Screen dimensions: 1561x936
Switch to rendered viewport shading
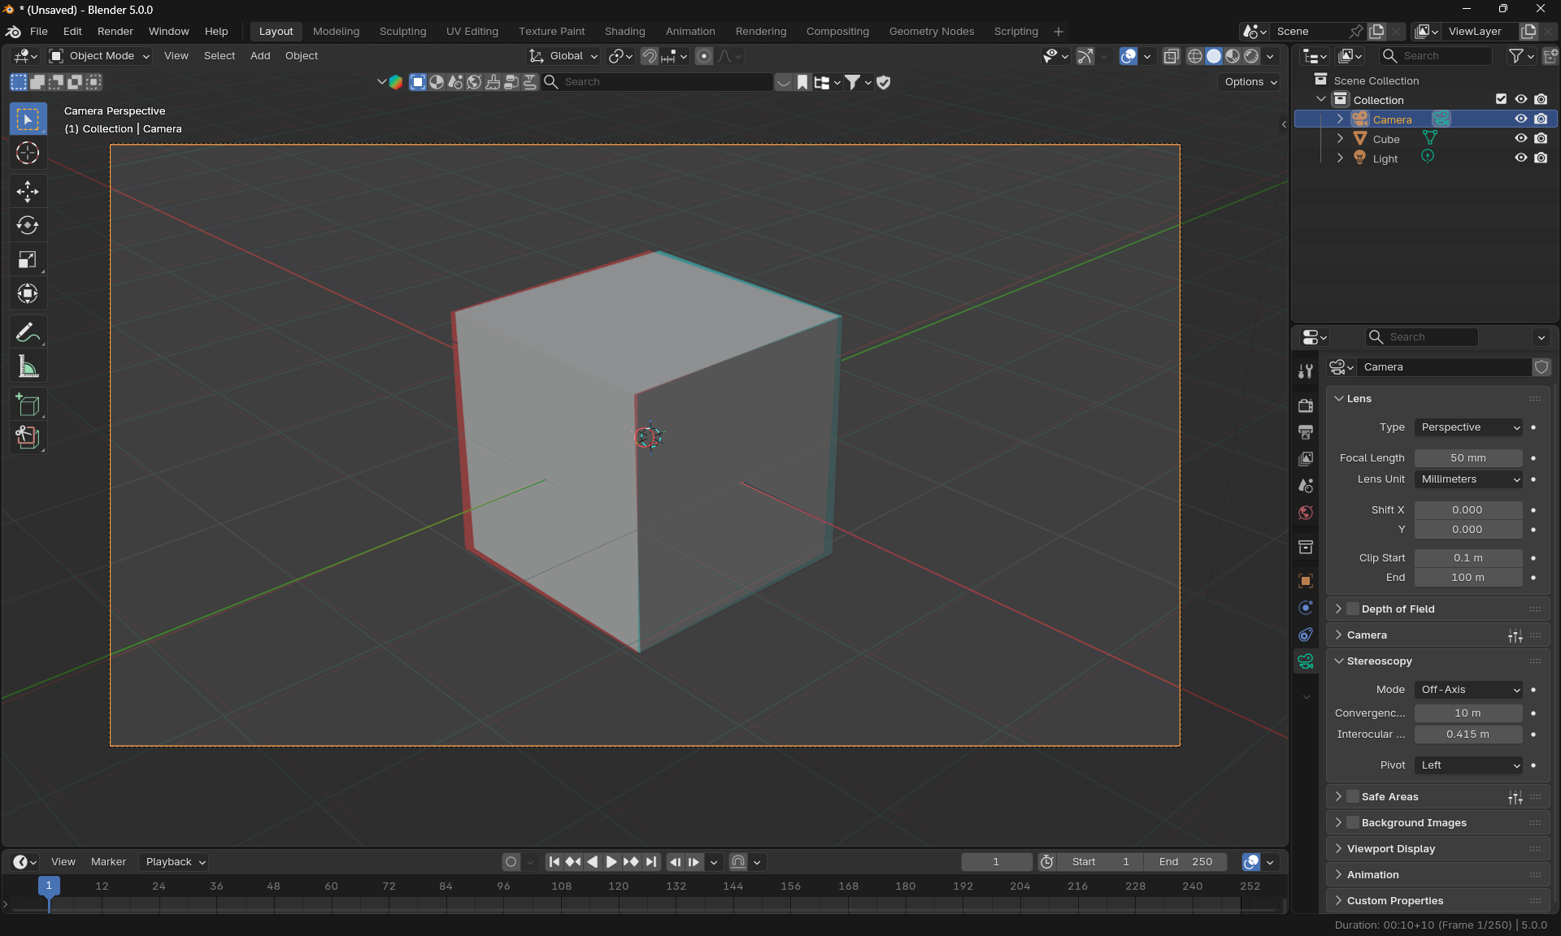tap(1251, 56)
